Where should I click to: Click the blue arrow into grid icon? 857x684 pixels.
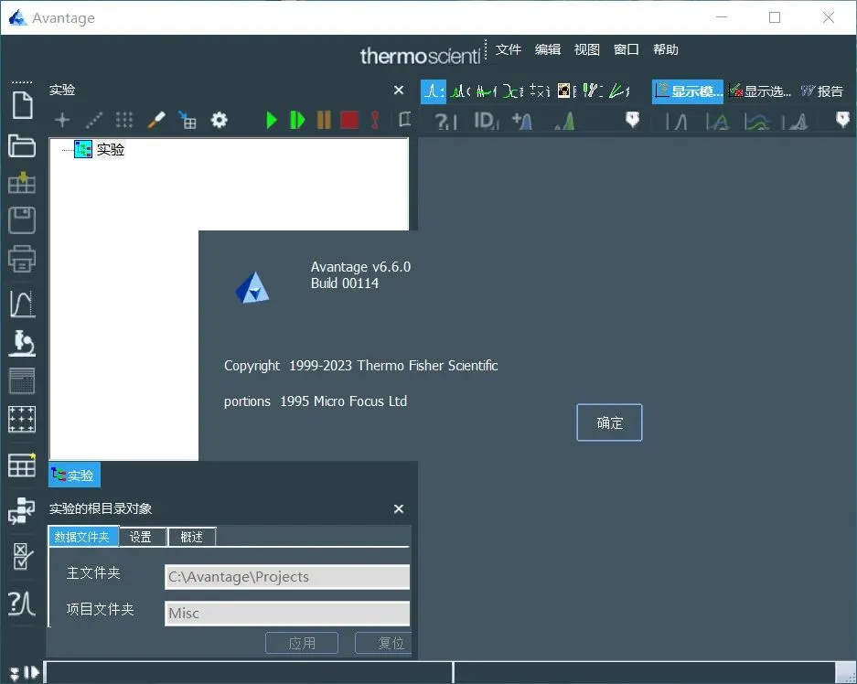(x=187, y=120)
